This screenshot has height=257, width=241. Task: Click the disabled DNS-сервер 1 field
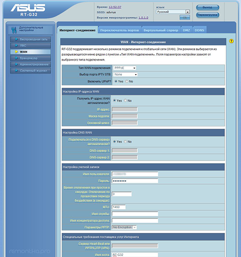click(125, 150)
